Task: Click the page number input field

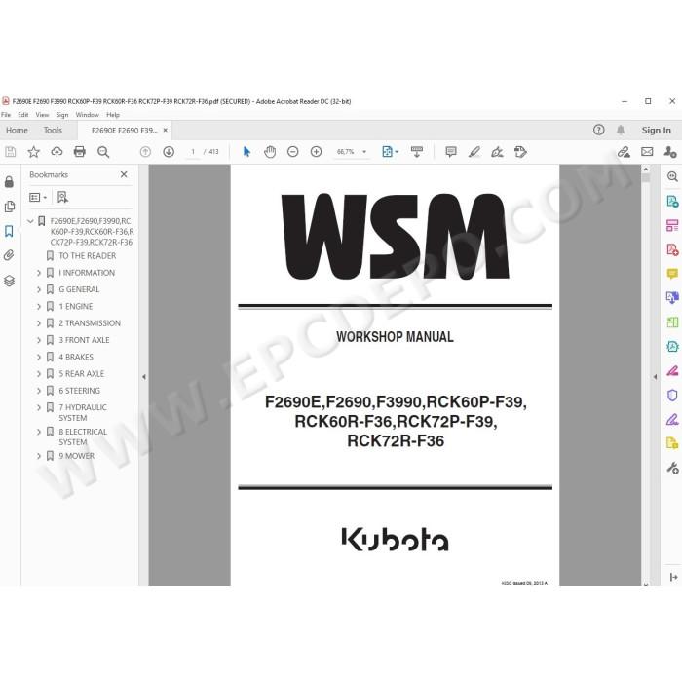Action: [x=193, y=152]
